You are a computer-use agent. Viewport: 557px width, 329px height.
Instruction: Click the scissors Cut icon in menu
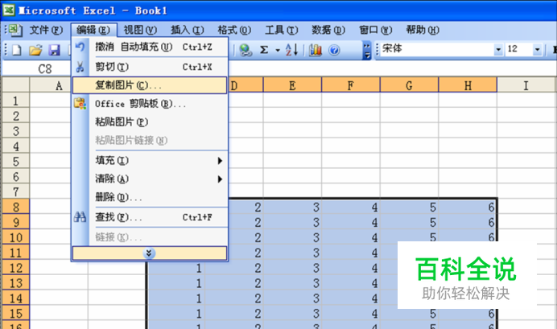pos(80,67)
